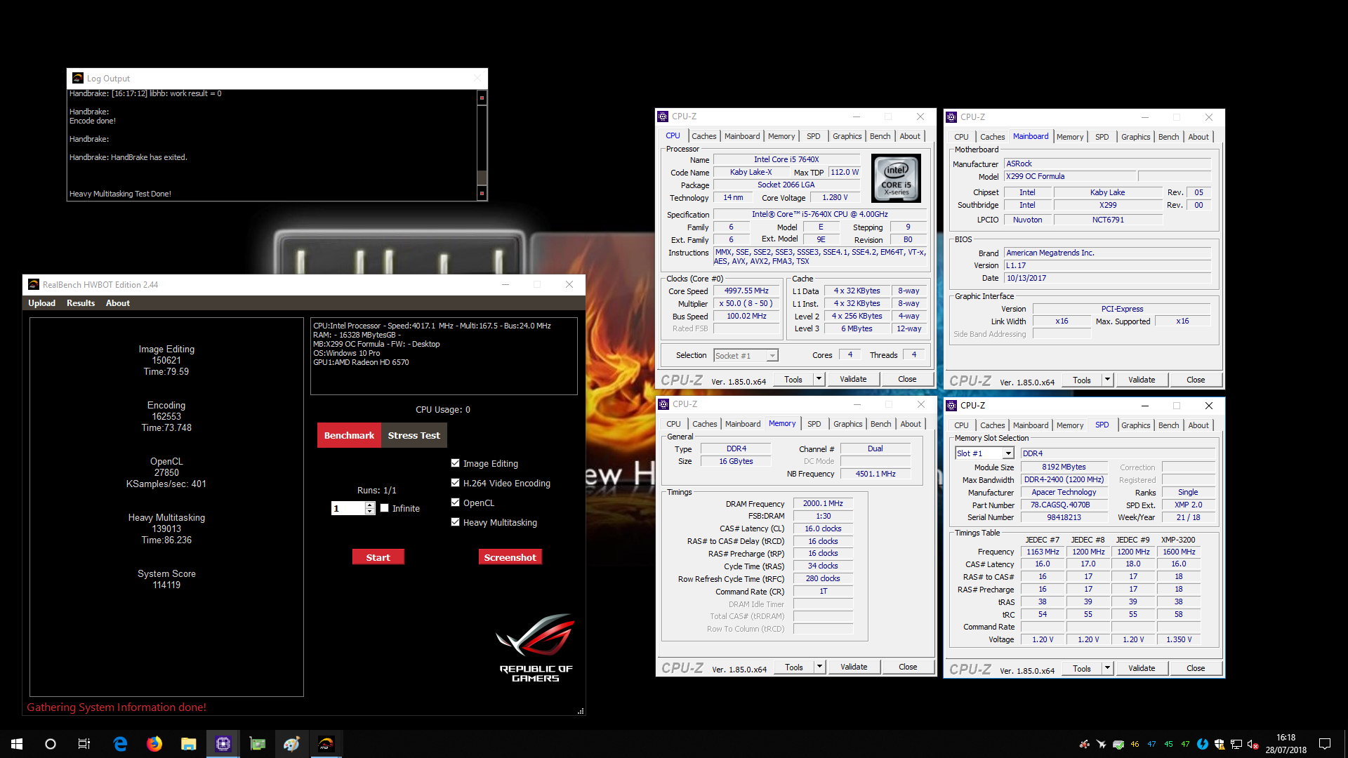The height and width of the screenshot is (758, 1348).
Task: Click the Stress Test button
Action: point(414,435)
